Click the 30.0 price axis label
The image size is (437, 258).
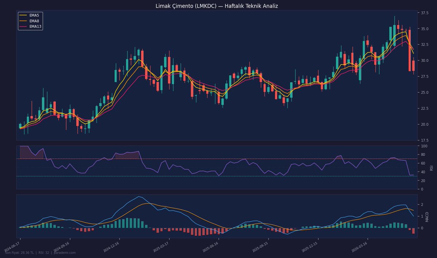(x=424, y=61)
